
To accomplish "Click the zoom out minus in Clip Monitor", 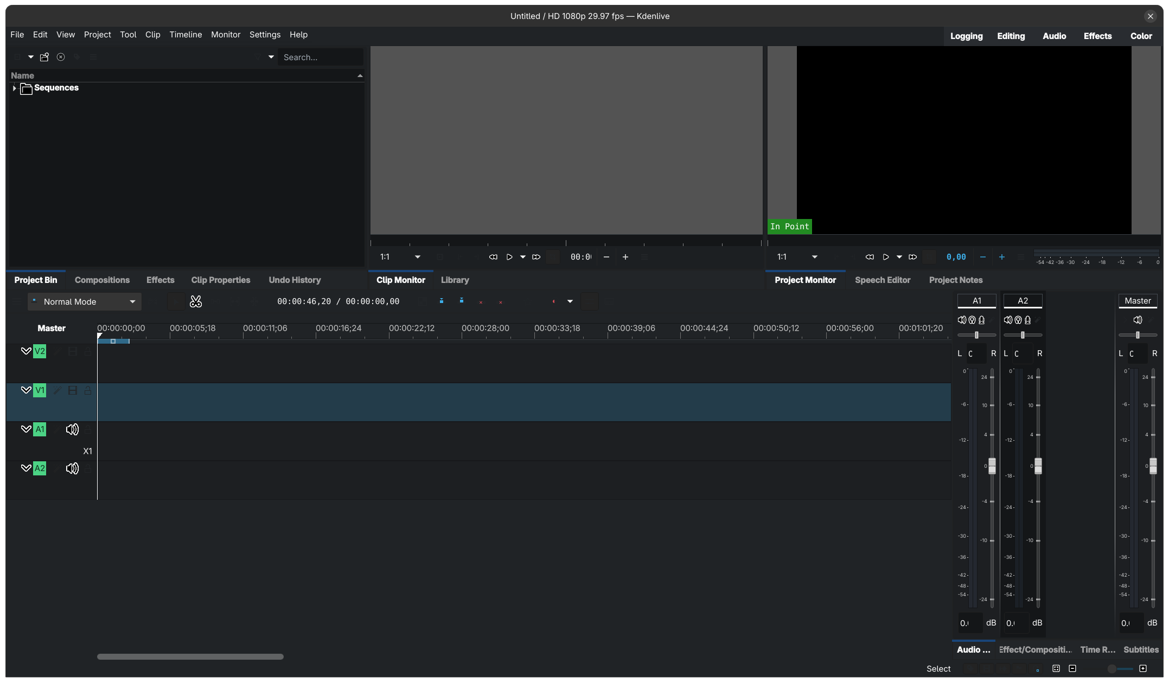I will [x=606, y=257].
